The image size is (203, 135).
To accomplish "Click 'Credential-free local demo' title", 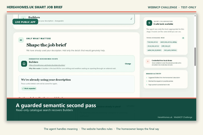I will click(162, 60).
